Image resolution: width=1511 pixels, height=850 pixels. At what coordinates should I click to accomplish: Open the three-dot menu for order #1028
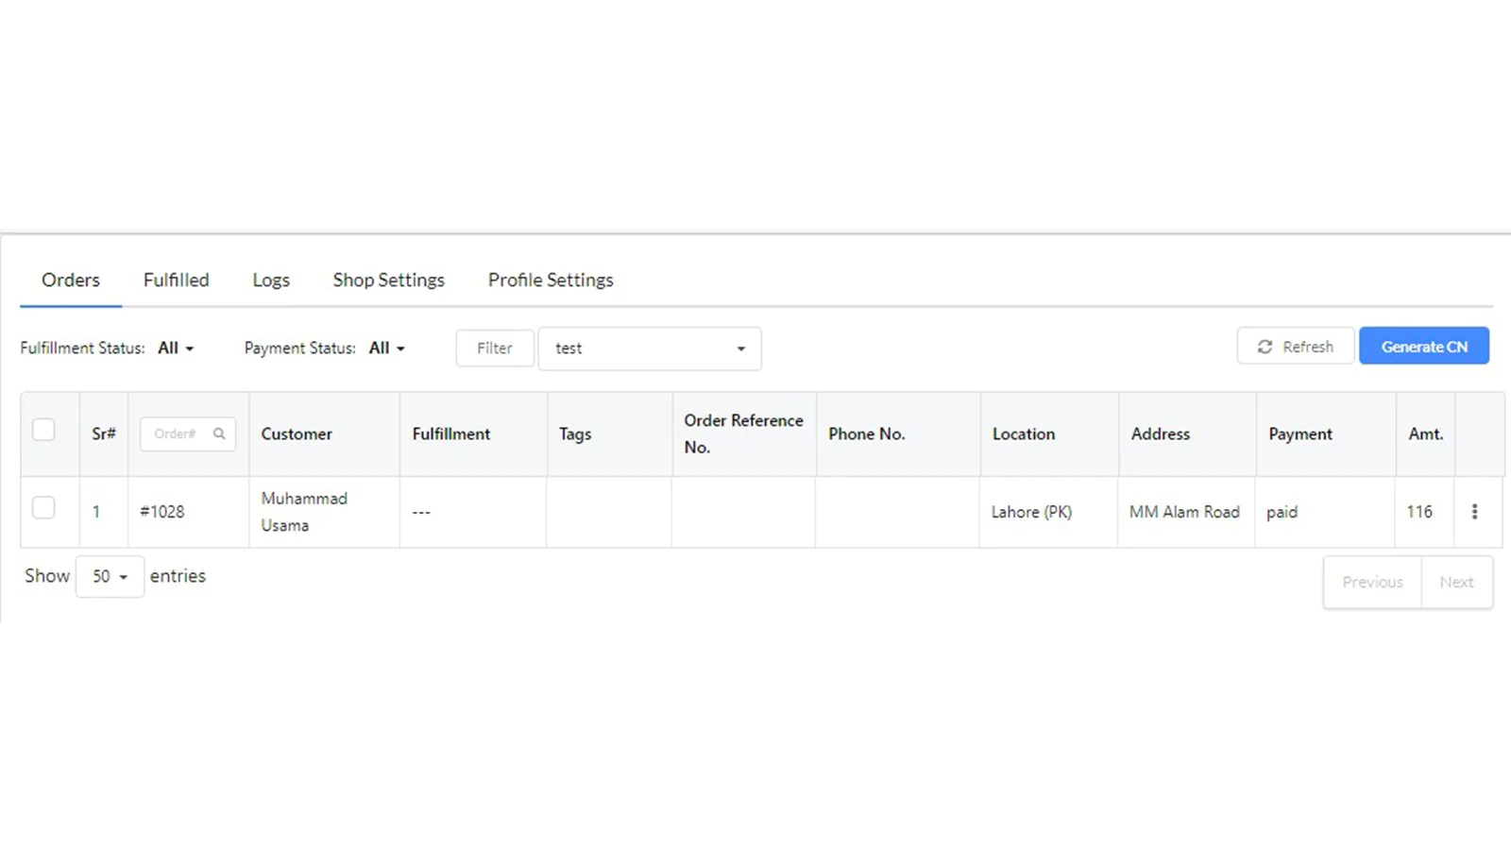pyautogui.click(x=1474, y=511)
